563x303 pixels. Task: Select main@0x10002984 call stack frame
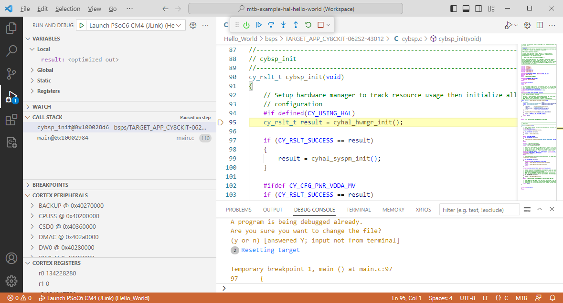119,138
